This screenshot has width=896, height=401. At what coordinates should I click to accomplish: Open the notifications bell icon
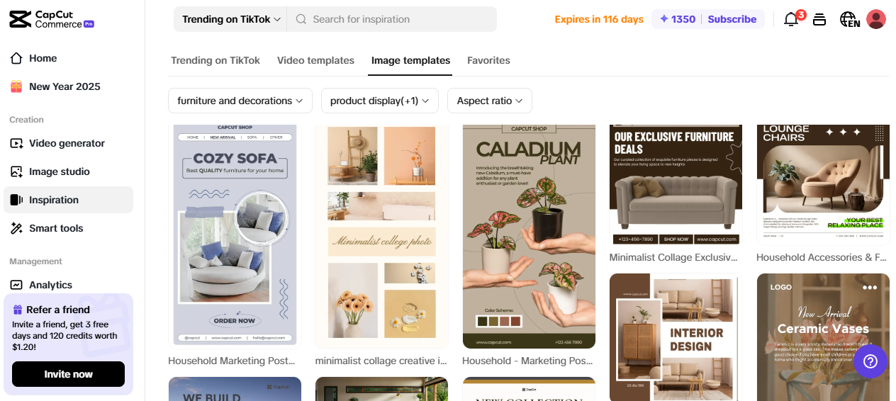pyautogui.click(x=791, y=19)
